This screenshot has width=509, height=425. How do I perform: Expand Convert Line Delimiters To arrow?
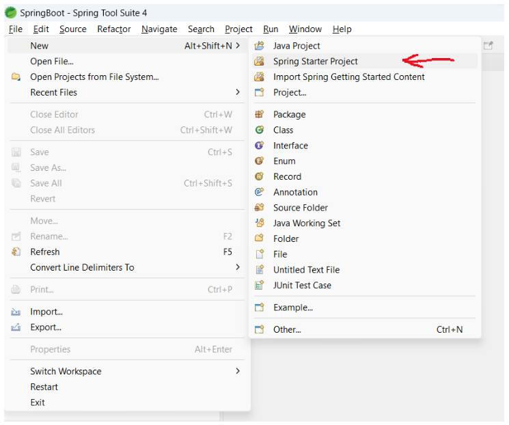click(x=238, y=267)
